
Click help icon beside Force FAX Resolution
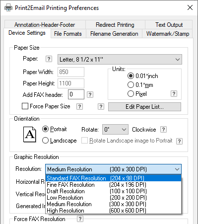tap(80, 219)
